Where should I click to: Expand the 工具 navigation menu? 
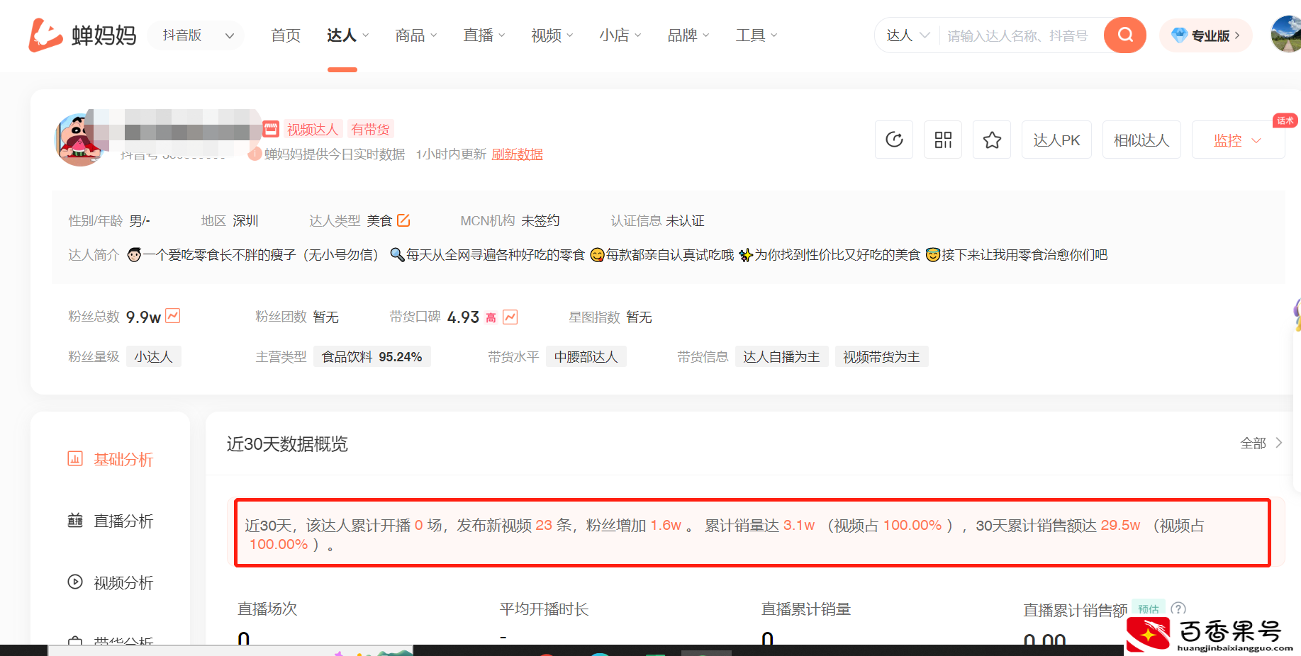coord(756,35)
